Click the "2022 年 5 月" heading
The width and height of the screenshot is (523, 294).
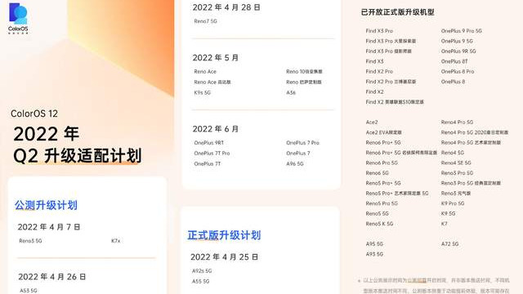coord(216,58)
